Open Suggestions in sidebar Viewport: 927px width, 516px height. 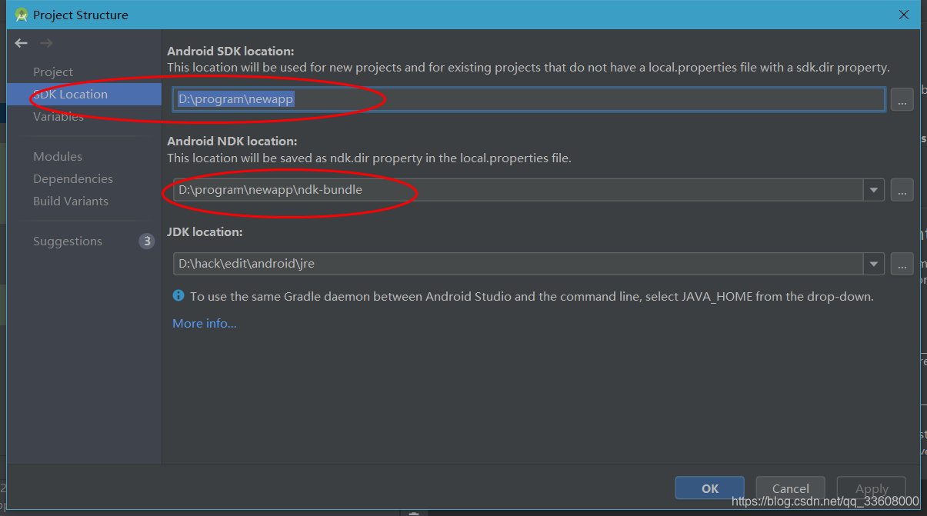(68, 241)
